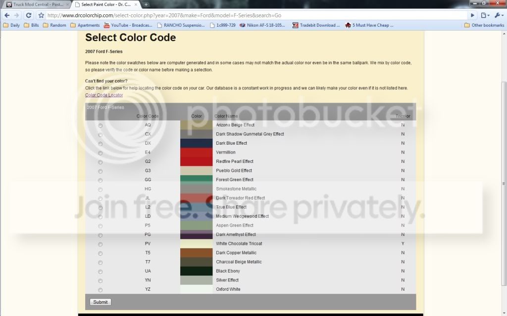The width and height of the screenshot is (507, 316).
Task: Open the Tradebit Download bookmark
Action: (316, 25)
